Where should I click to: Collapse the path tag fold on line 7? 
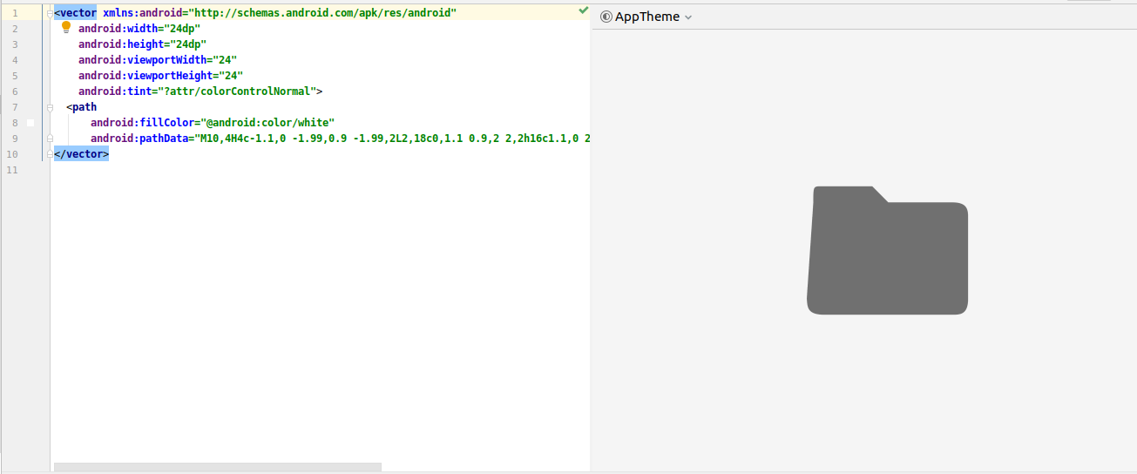coord(50,107)
